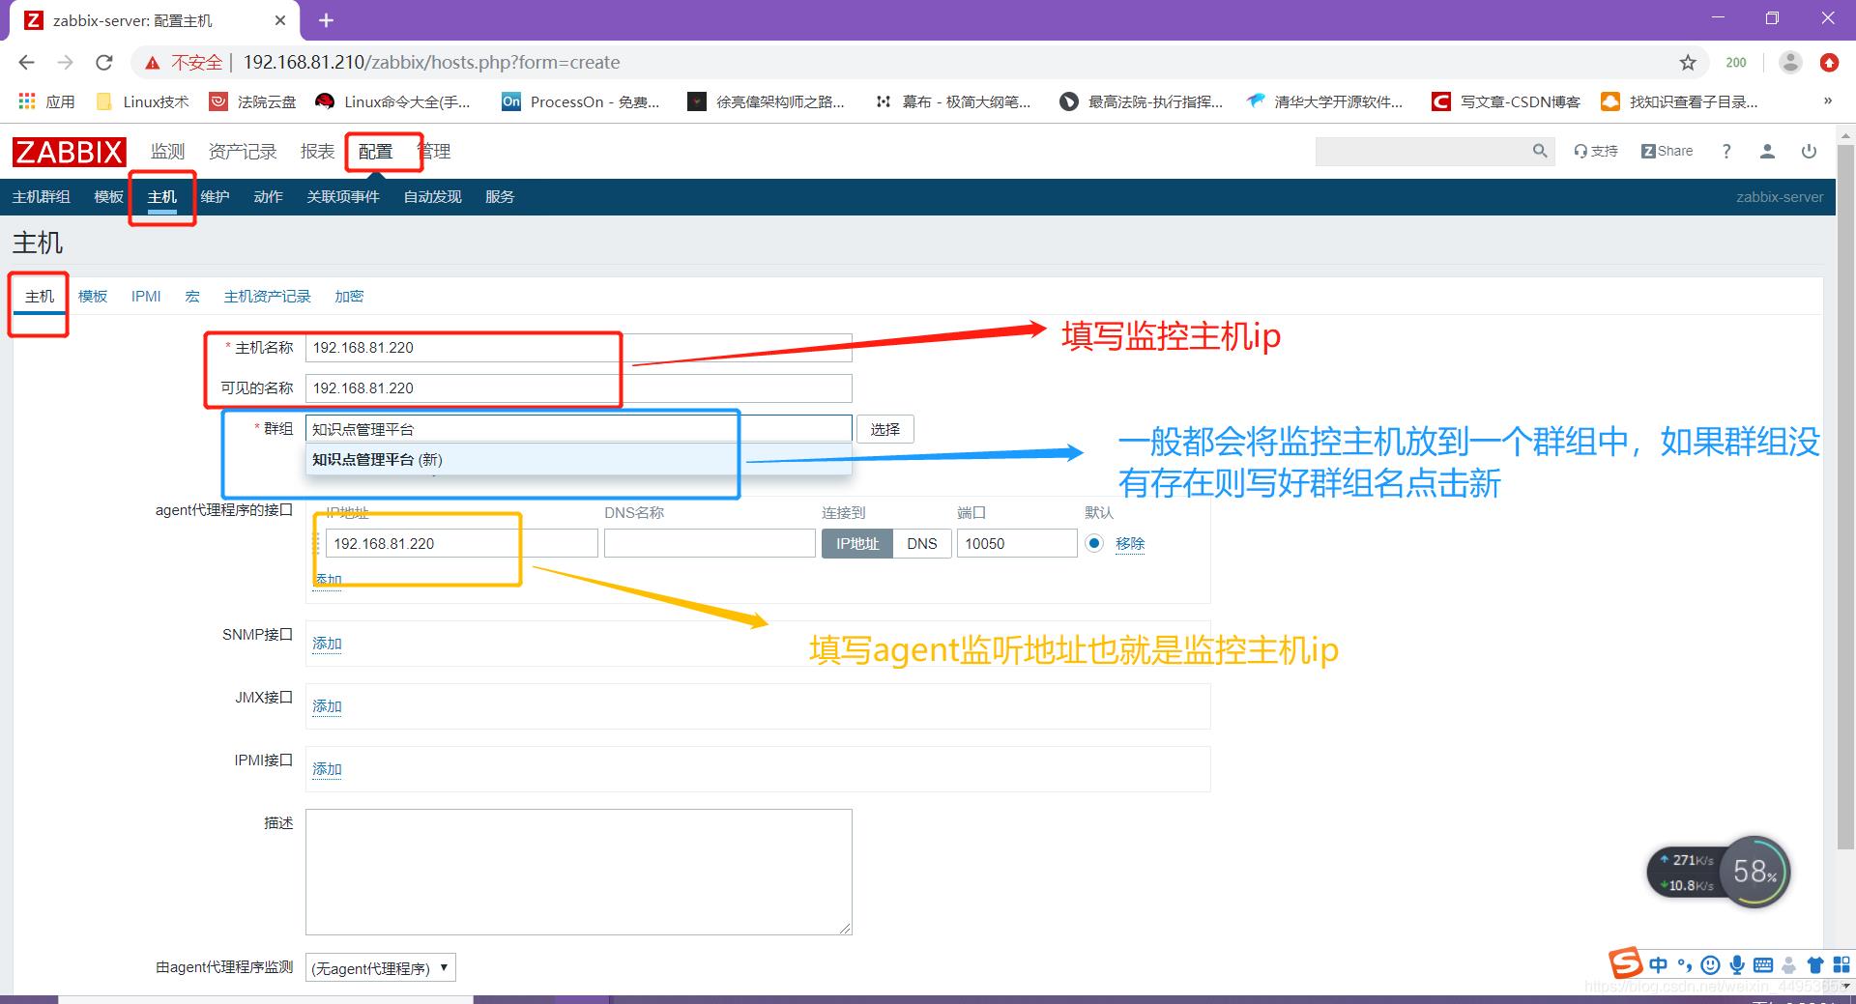1856x1004 pixels.
Task: Click the Sogou input method S icon
Action: 1625,962
